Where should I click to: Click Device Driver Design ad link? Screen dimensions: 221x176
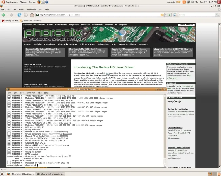(x=178, y=109)
